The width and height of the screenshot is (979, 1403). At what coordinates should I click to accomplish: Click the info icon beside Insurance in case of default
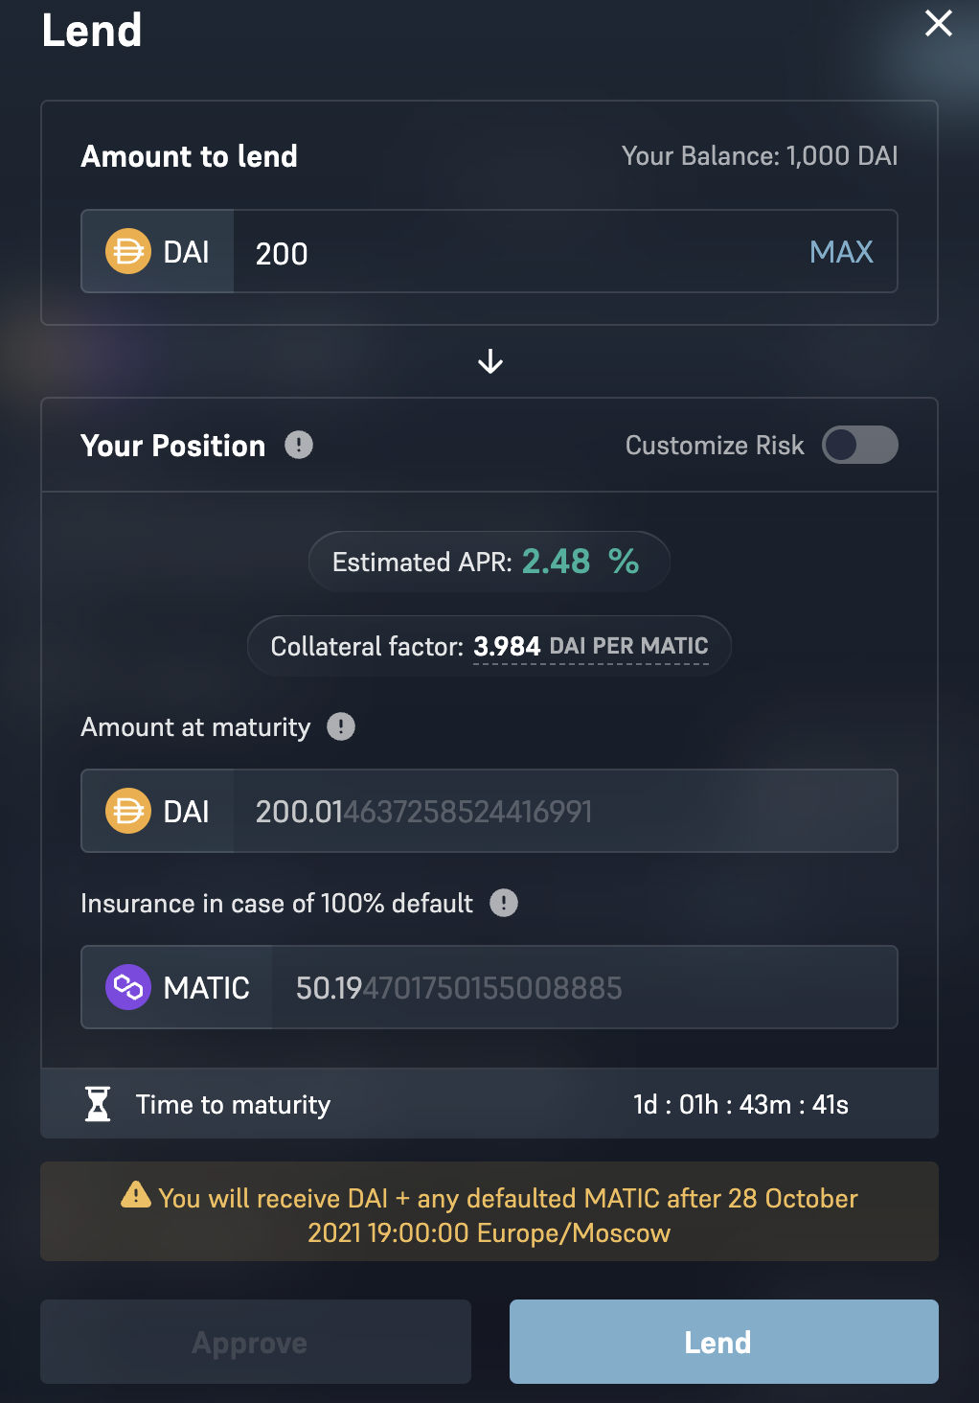tap(504, 903)
